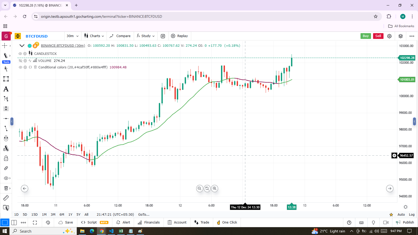
Task: Toggle Conditional colors indicator visibility
Action: [20, 67]
